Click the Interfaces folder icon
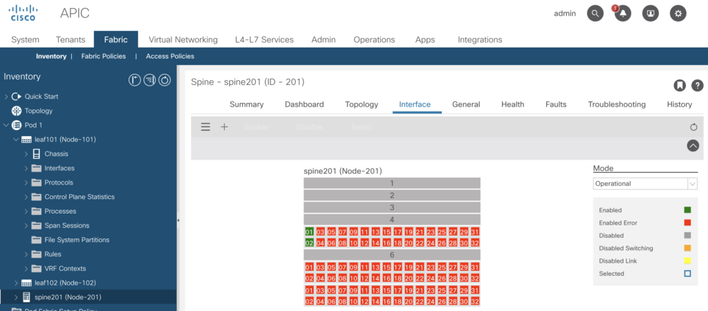Screen dimensions: 708x311 [x=36, y=168]
